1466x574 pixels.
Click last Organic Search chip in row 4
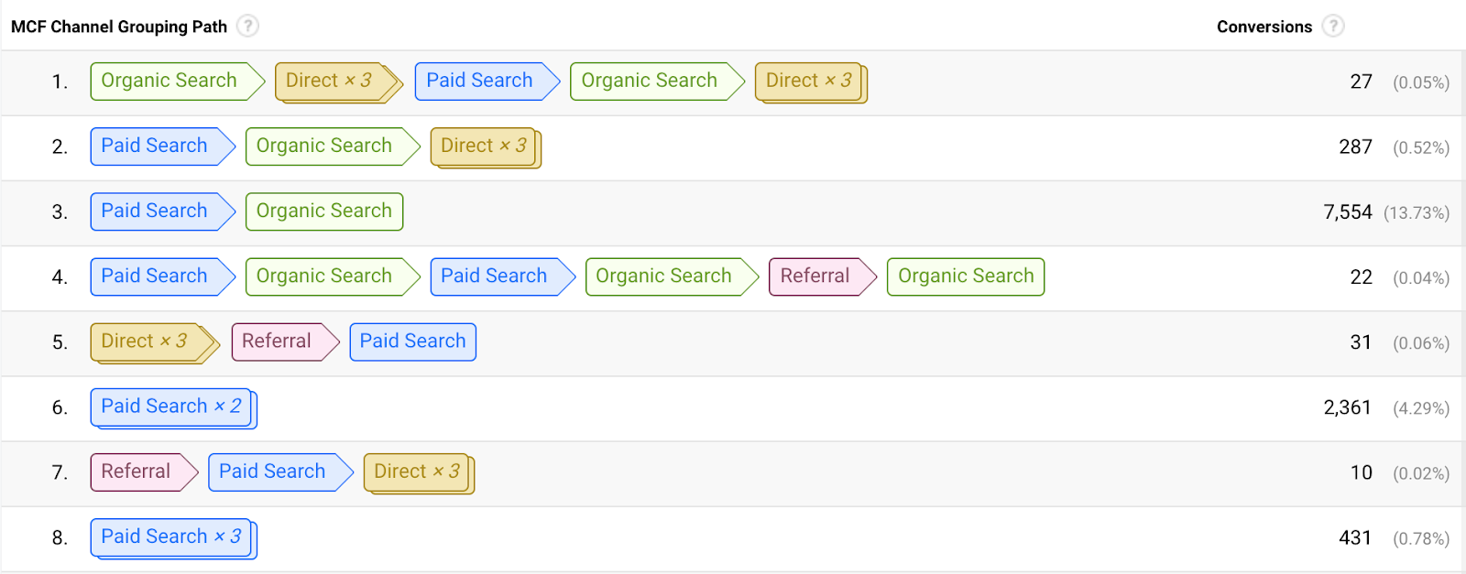[x=966, y=276]
